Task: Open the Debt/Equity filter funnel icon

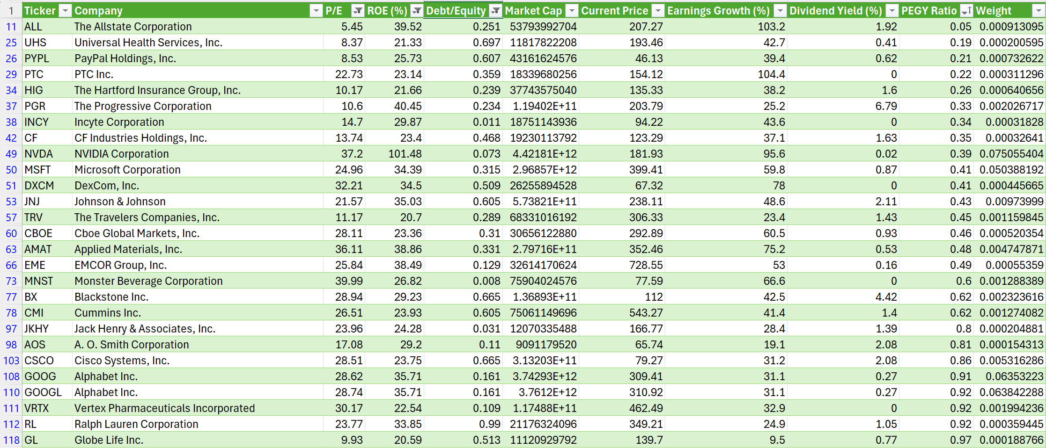Action: (495, 11)
